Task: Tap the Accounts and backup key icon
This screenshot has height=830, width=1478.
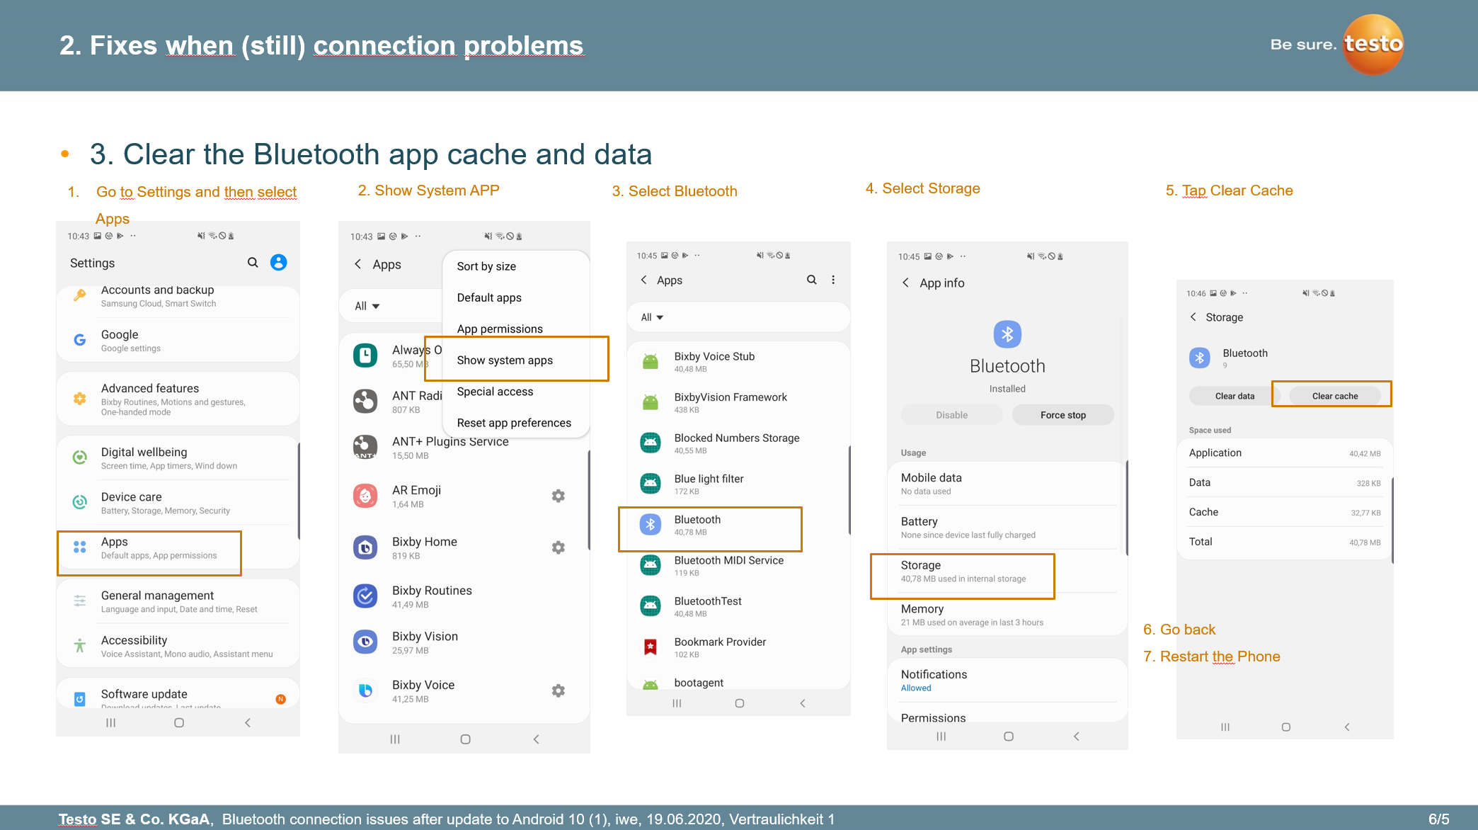Action: [80, 295]
